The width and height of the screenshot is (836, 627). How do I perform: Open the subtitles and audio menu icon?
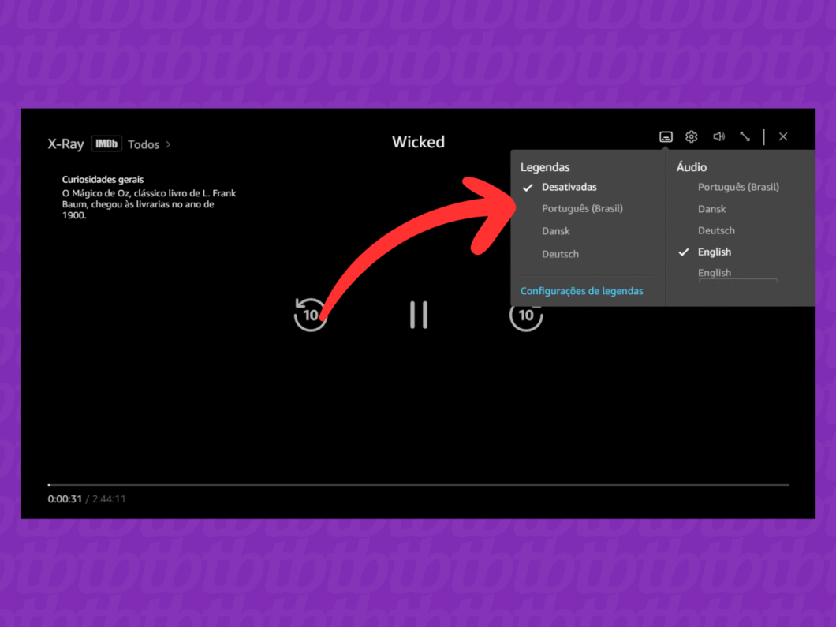pyautogui.click(x=666, y=137)
